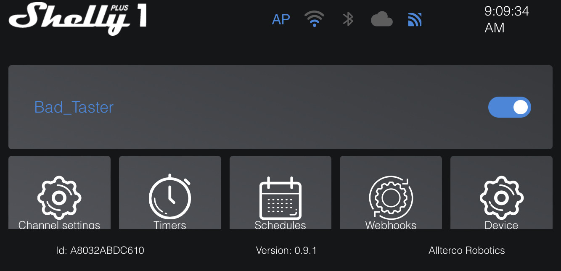
Task: Click the cloud connection icon
Action: [382, 19]
